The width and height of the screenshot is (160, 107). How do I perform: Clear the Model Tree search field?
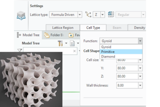[x=74, y=51]
